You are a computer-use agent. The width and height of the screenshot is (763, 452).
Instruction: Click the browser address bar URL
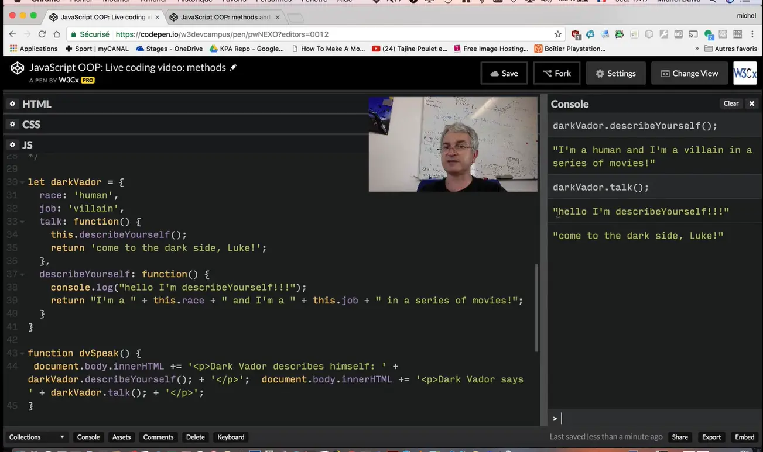[x=222, y=34]
